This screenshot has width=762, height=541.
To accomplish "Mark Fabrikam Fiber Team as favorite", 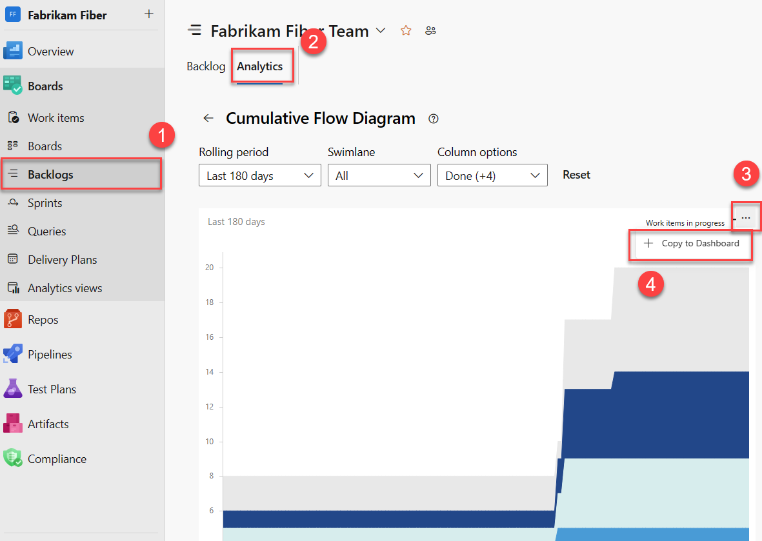I will click(406, 30).
